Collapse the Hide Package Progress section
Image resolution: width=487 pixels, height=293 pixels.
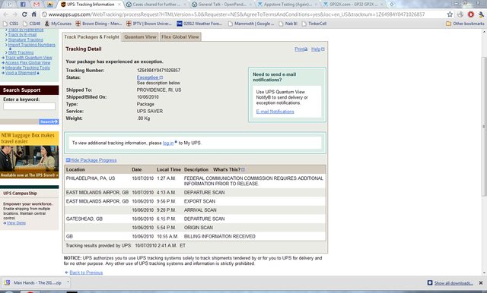[91, 160]
